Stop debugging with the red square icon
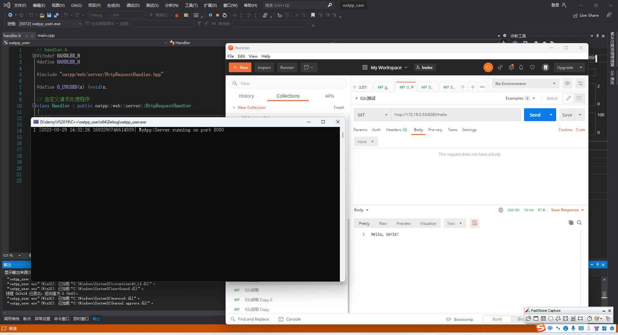Screen dimensions: 618x335 [218, 15]
